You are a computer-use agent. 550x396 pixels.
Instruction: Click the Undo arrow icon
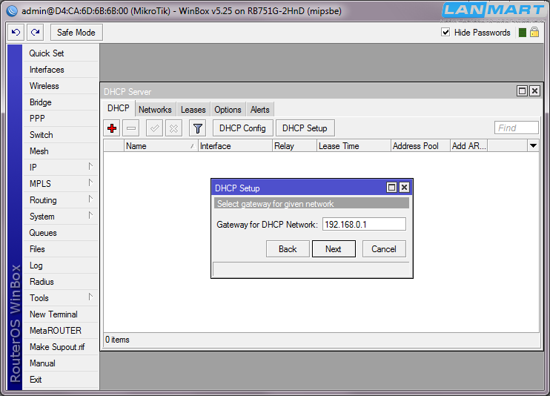pyautogui.click(x=16, y=33)
